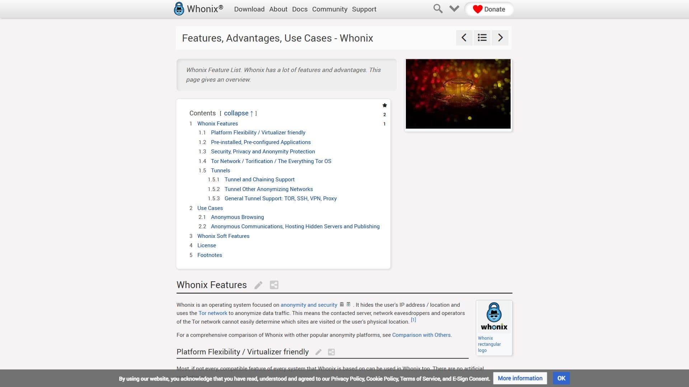Click the Whonix rectangular logo thumbnail
Viewport: 689px width, 387px height.
pyautogui.click(x=494, y=317)
